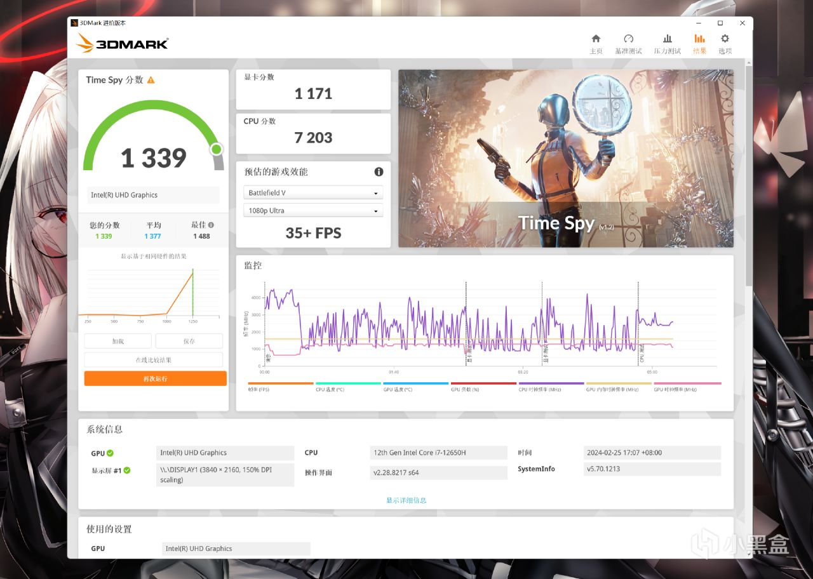Toggle the purple CPU 时钟频率 legend series

551,386
